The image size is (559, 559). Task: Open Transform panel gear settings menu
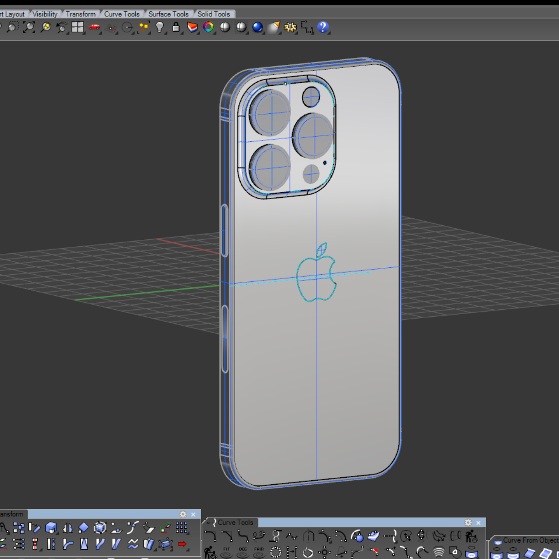click(183, 514)
